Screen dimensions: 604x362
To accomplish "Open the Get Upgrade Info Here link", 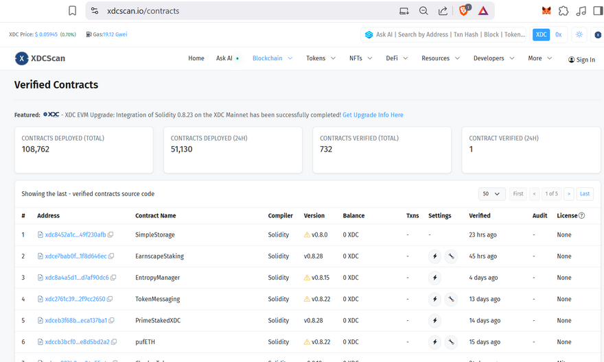I will pyautogui.click(x=373, y=114).
